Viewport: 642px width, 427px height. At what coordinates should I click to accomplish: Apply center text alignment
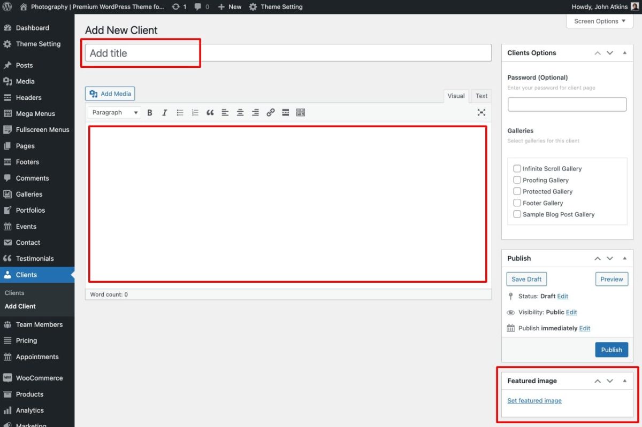coord(240,112)
